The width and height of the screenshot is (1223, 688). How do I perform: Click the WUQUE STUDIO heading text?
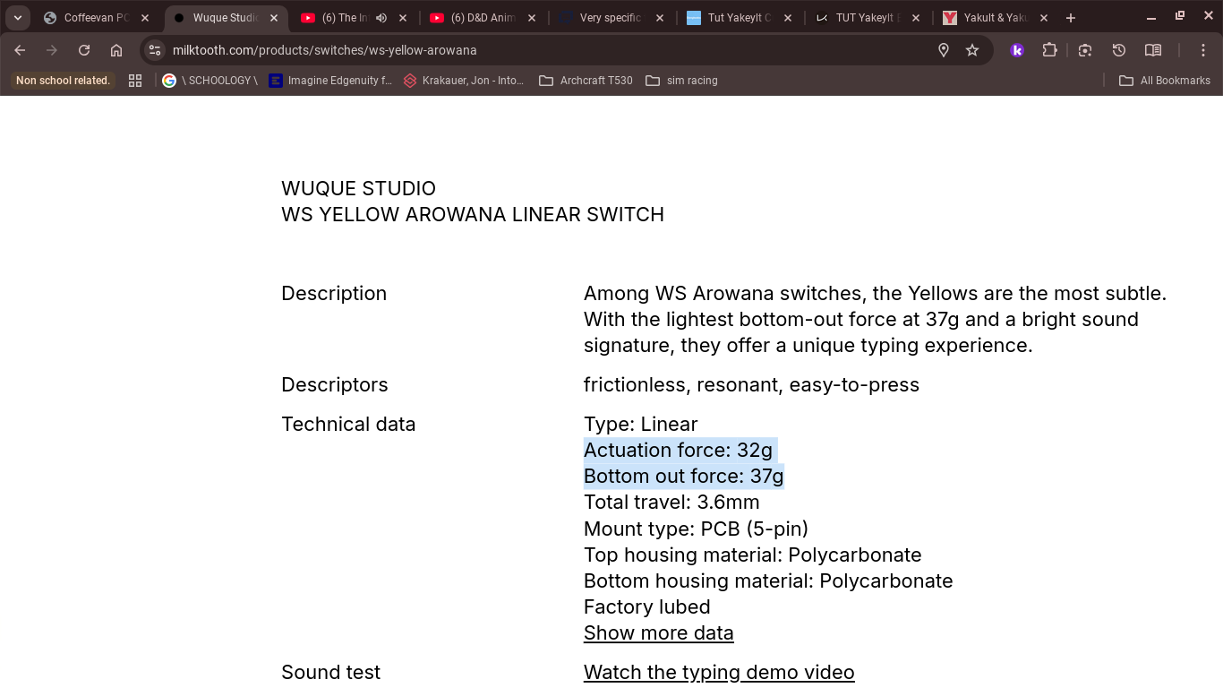click(358, 188)
